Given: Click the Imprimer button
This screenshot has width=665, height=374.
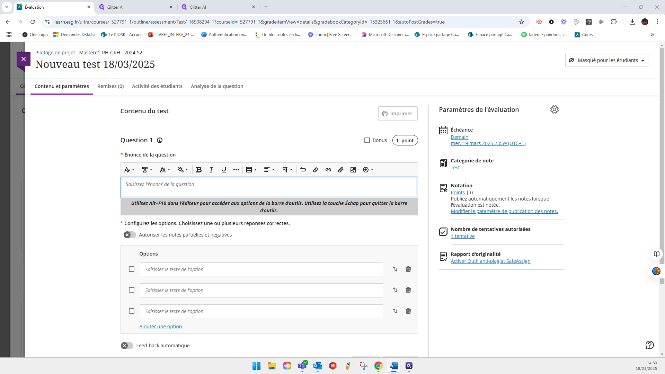Looking at the screenshot, I should click(x=398, y=114).
